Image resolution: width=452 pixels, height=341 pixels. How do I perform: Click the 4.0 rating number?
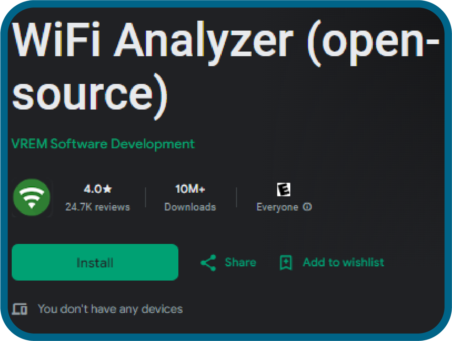coord(92,189)
